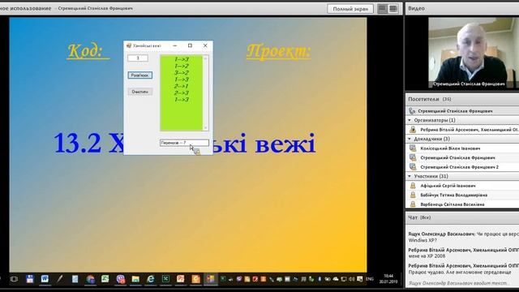Click the right view-mode icon beside Полный экран
Screen dimensions: 519x292
393,9
